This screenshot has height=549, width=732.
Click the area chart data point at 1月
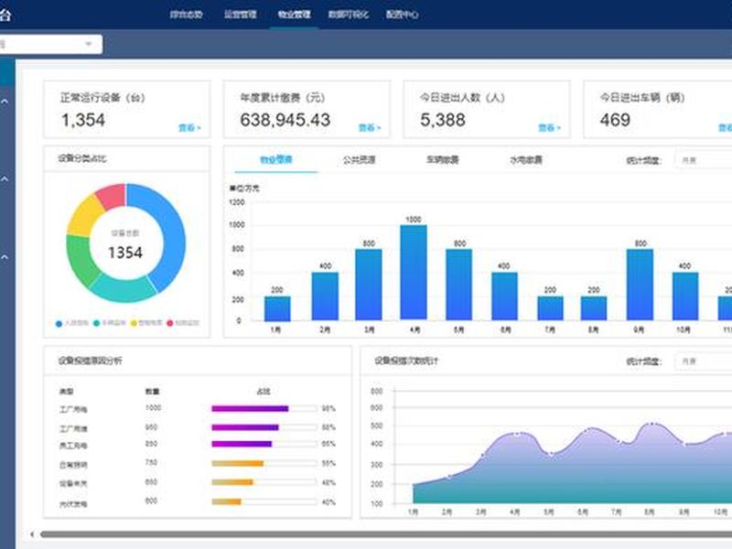point(414,486)
